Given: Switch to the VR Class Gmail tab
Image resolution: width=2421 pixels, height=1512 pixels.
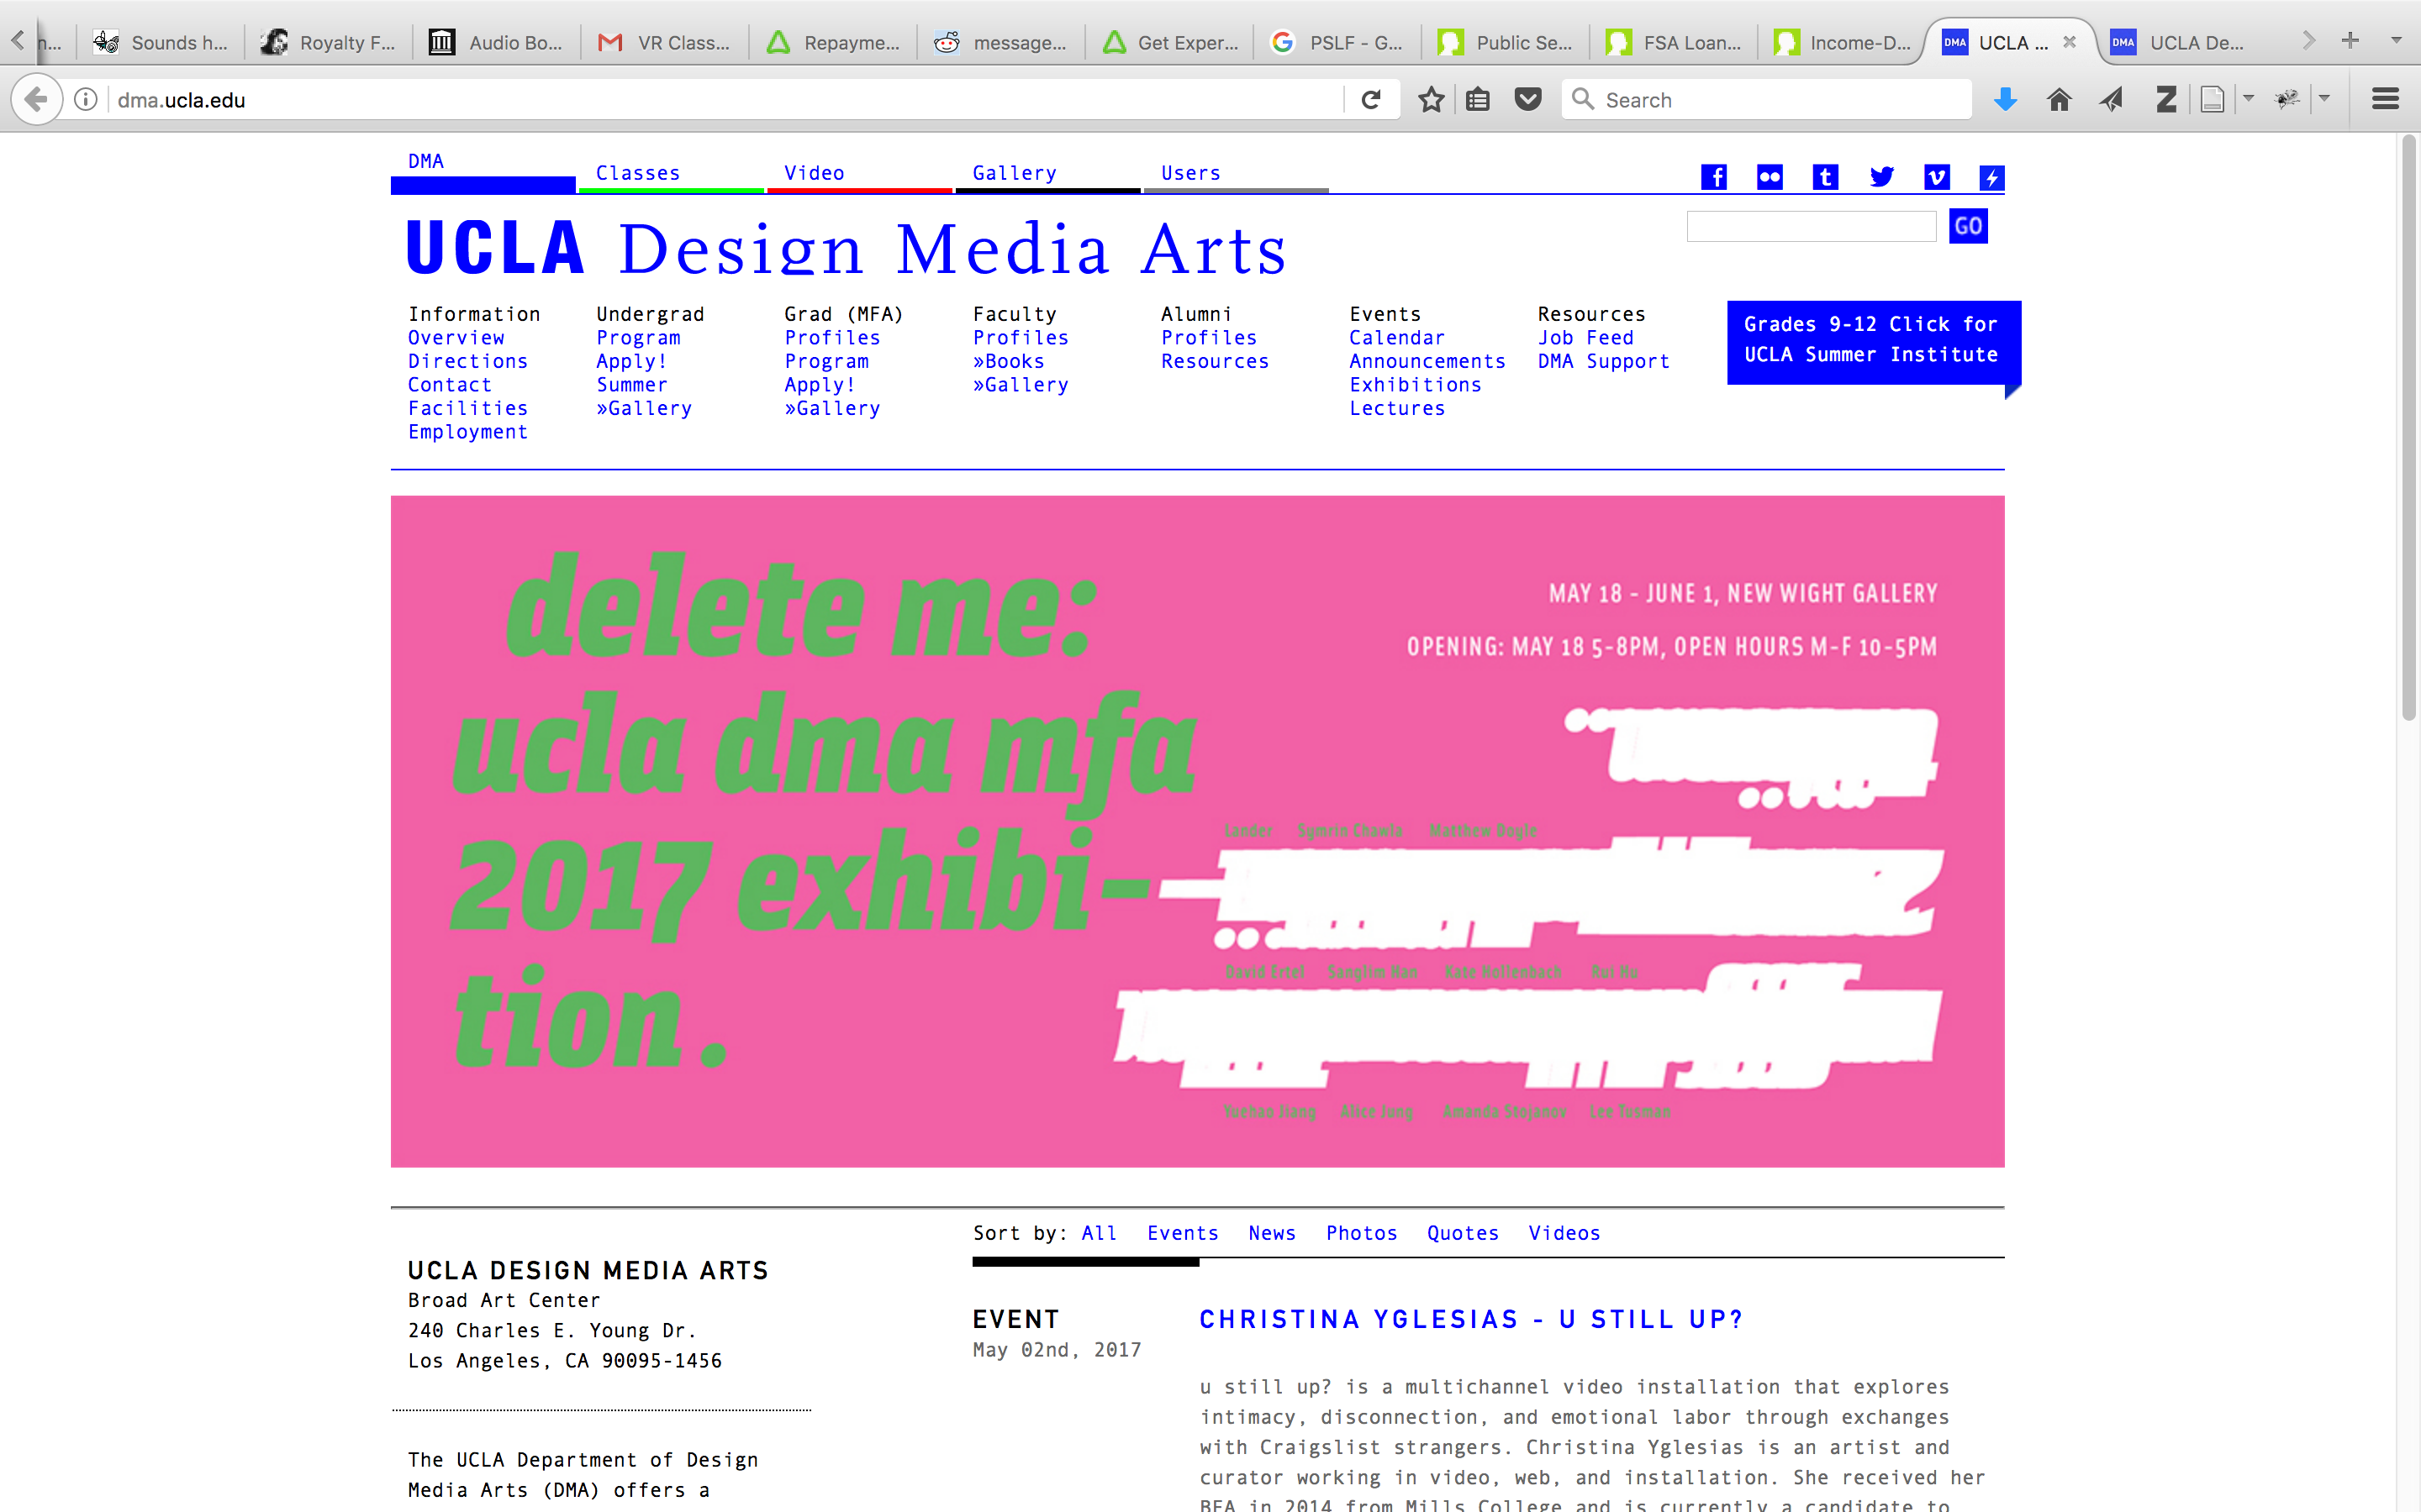Looking at the screenshot, I should tap(663, 42).
